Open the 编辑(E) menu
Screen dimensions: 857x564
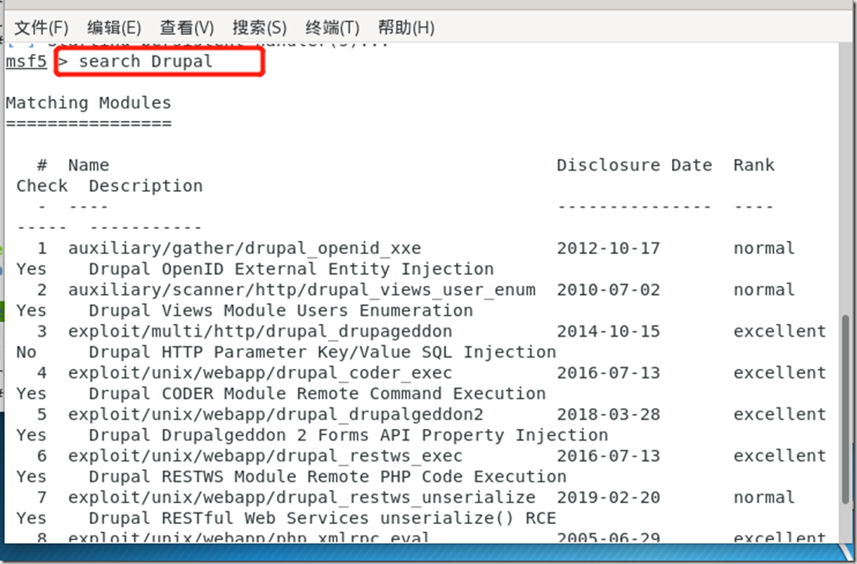(113, 27)
